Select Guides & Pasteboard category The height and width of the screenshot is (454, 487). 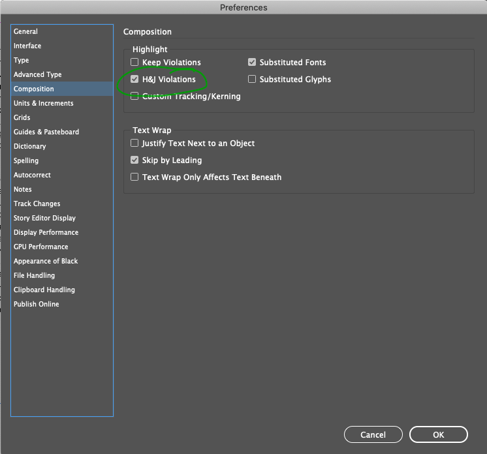click(62, 132)
